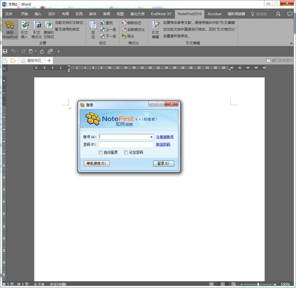Click the account user icon in ribbon header
The image size is (296, 288).
point(278,14)
